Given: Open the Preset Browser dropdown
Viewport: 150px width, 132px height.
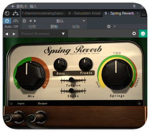Looking at the screenshot, I should [43, 34].
